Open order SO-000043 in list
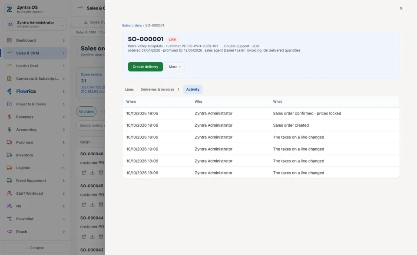417x255 pixels. 92,250
